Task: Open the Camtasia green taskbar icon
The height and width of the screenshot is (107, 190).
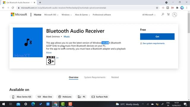Action: click(x=63, y=104)
